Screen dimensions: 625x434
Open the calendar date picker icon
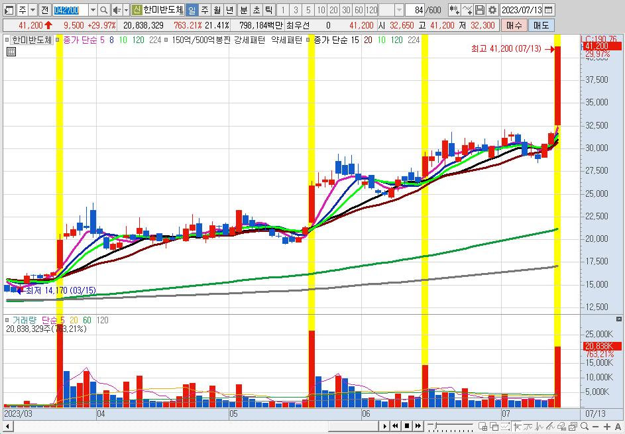click(x=549, y=10)
